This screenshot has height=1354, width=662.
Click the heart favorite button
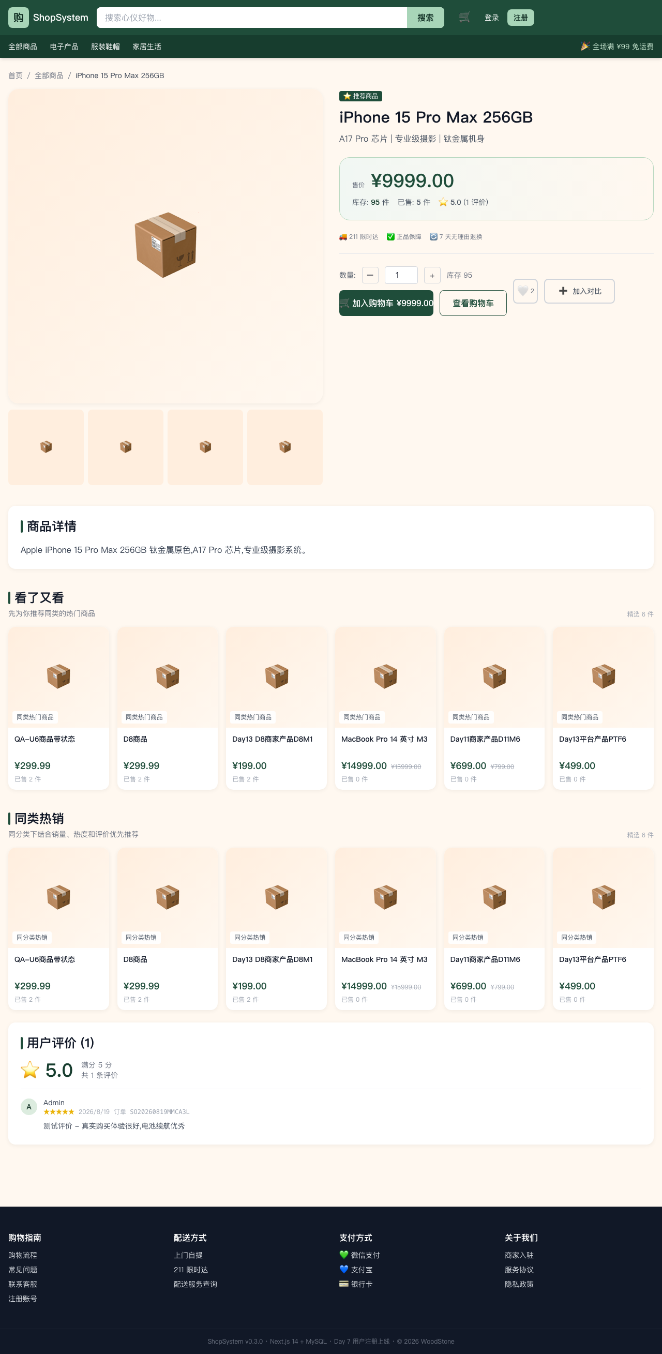click(x=525, y=291)
